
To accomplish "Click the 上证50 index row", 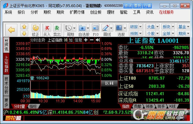I will [x=154, y=86].
